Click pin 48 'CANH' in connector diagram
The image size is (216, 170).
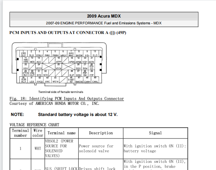pyautogui.click(x=87, y=80)
